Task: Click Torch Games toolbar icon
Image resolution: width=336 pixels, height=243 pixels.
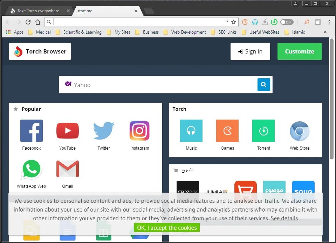Action: click(x=245, y=22)
